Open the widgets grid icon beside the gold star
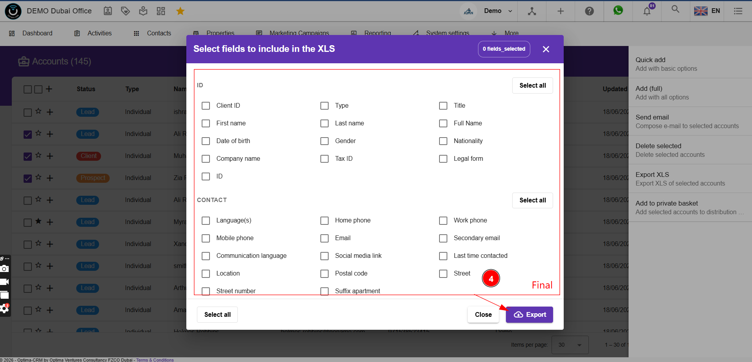The height and width of the screenshot is (362, 752). click(161, 11)
